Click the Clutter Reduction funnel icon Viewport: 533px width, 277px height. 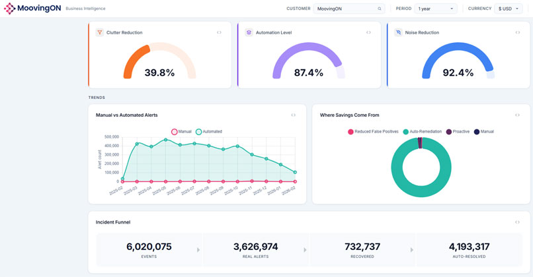click(x=100, y=32)
